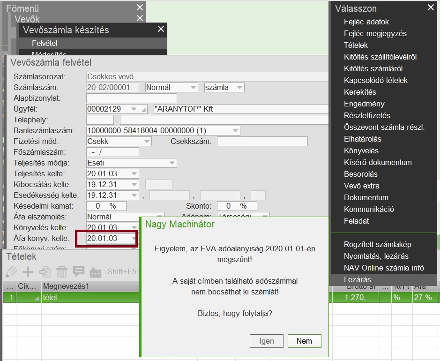The height and width of the screenshot is (361, 440).
Task: Open the Ügyfél lookup triangle next to 00002129
Action: [x=144, y=110]
